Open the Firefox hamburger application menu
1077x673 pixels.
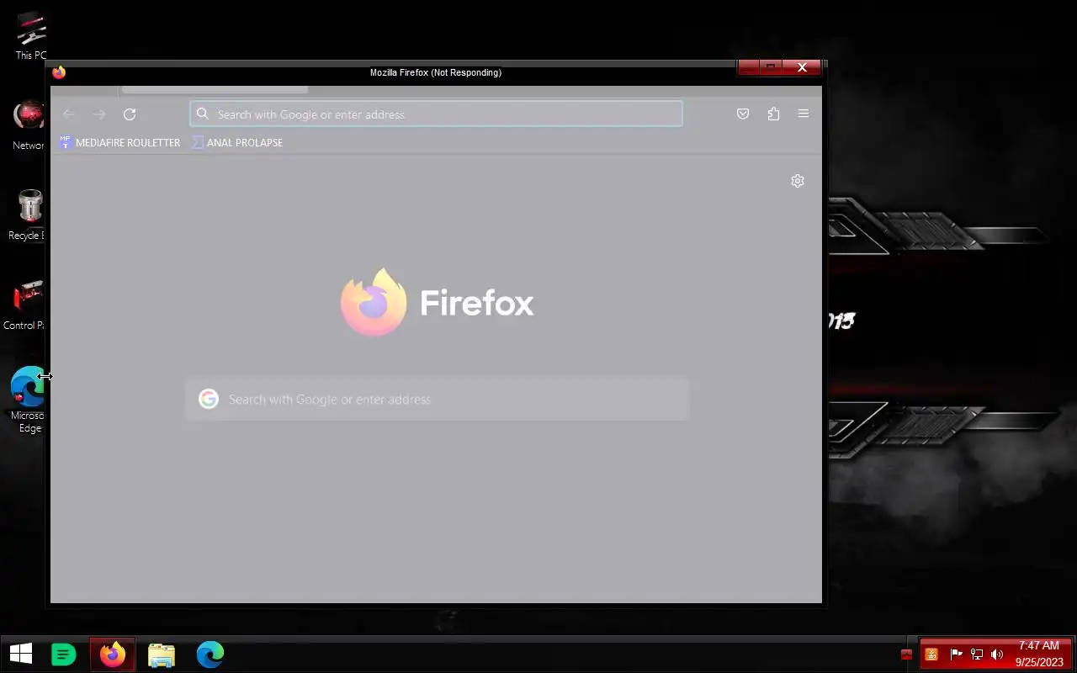pyautogui.click(x=804, y=114)
